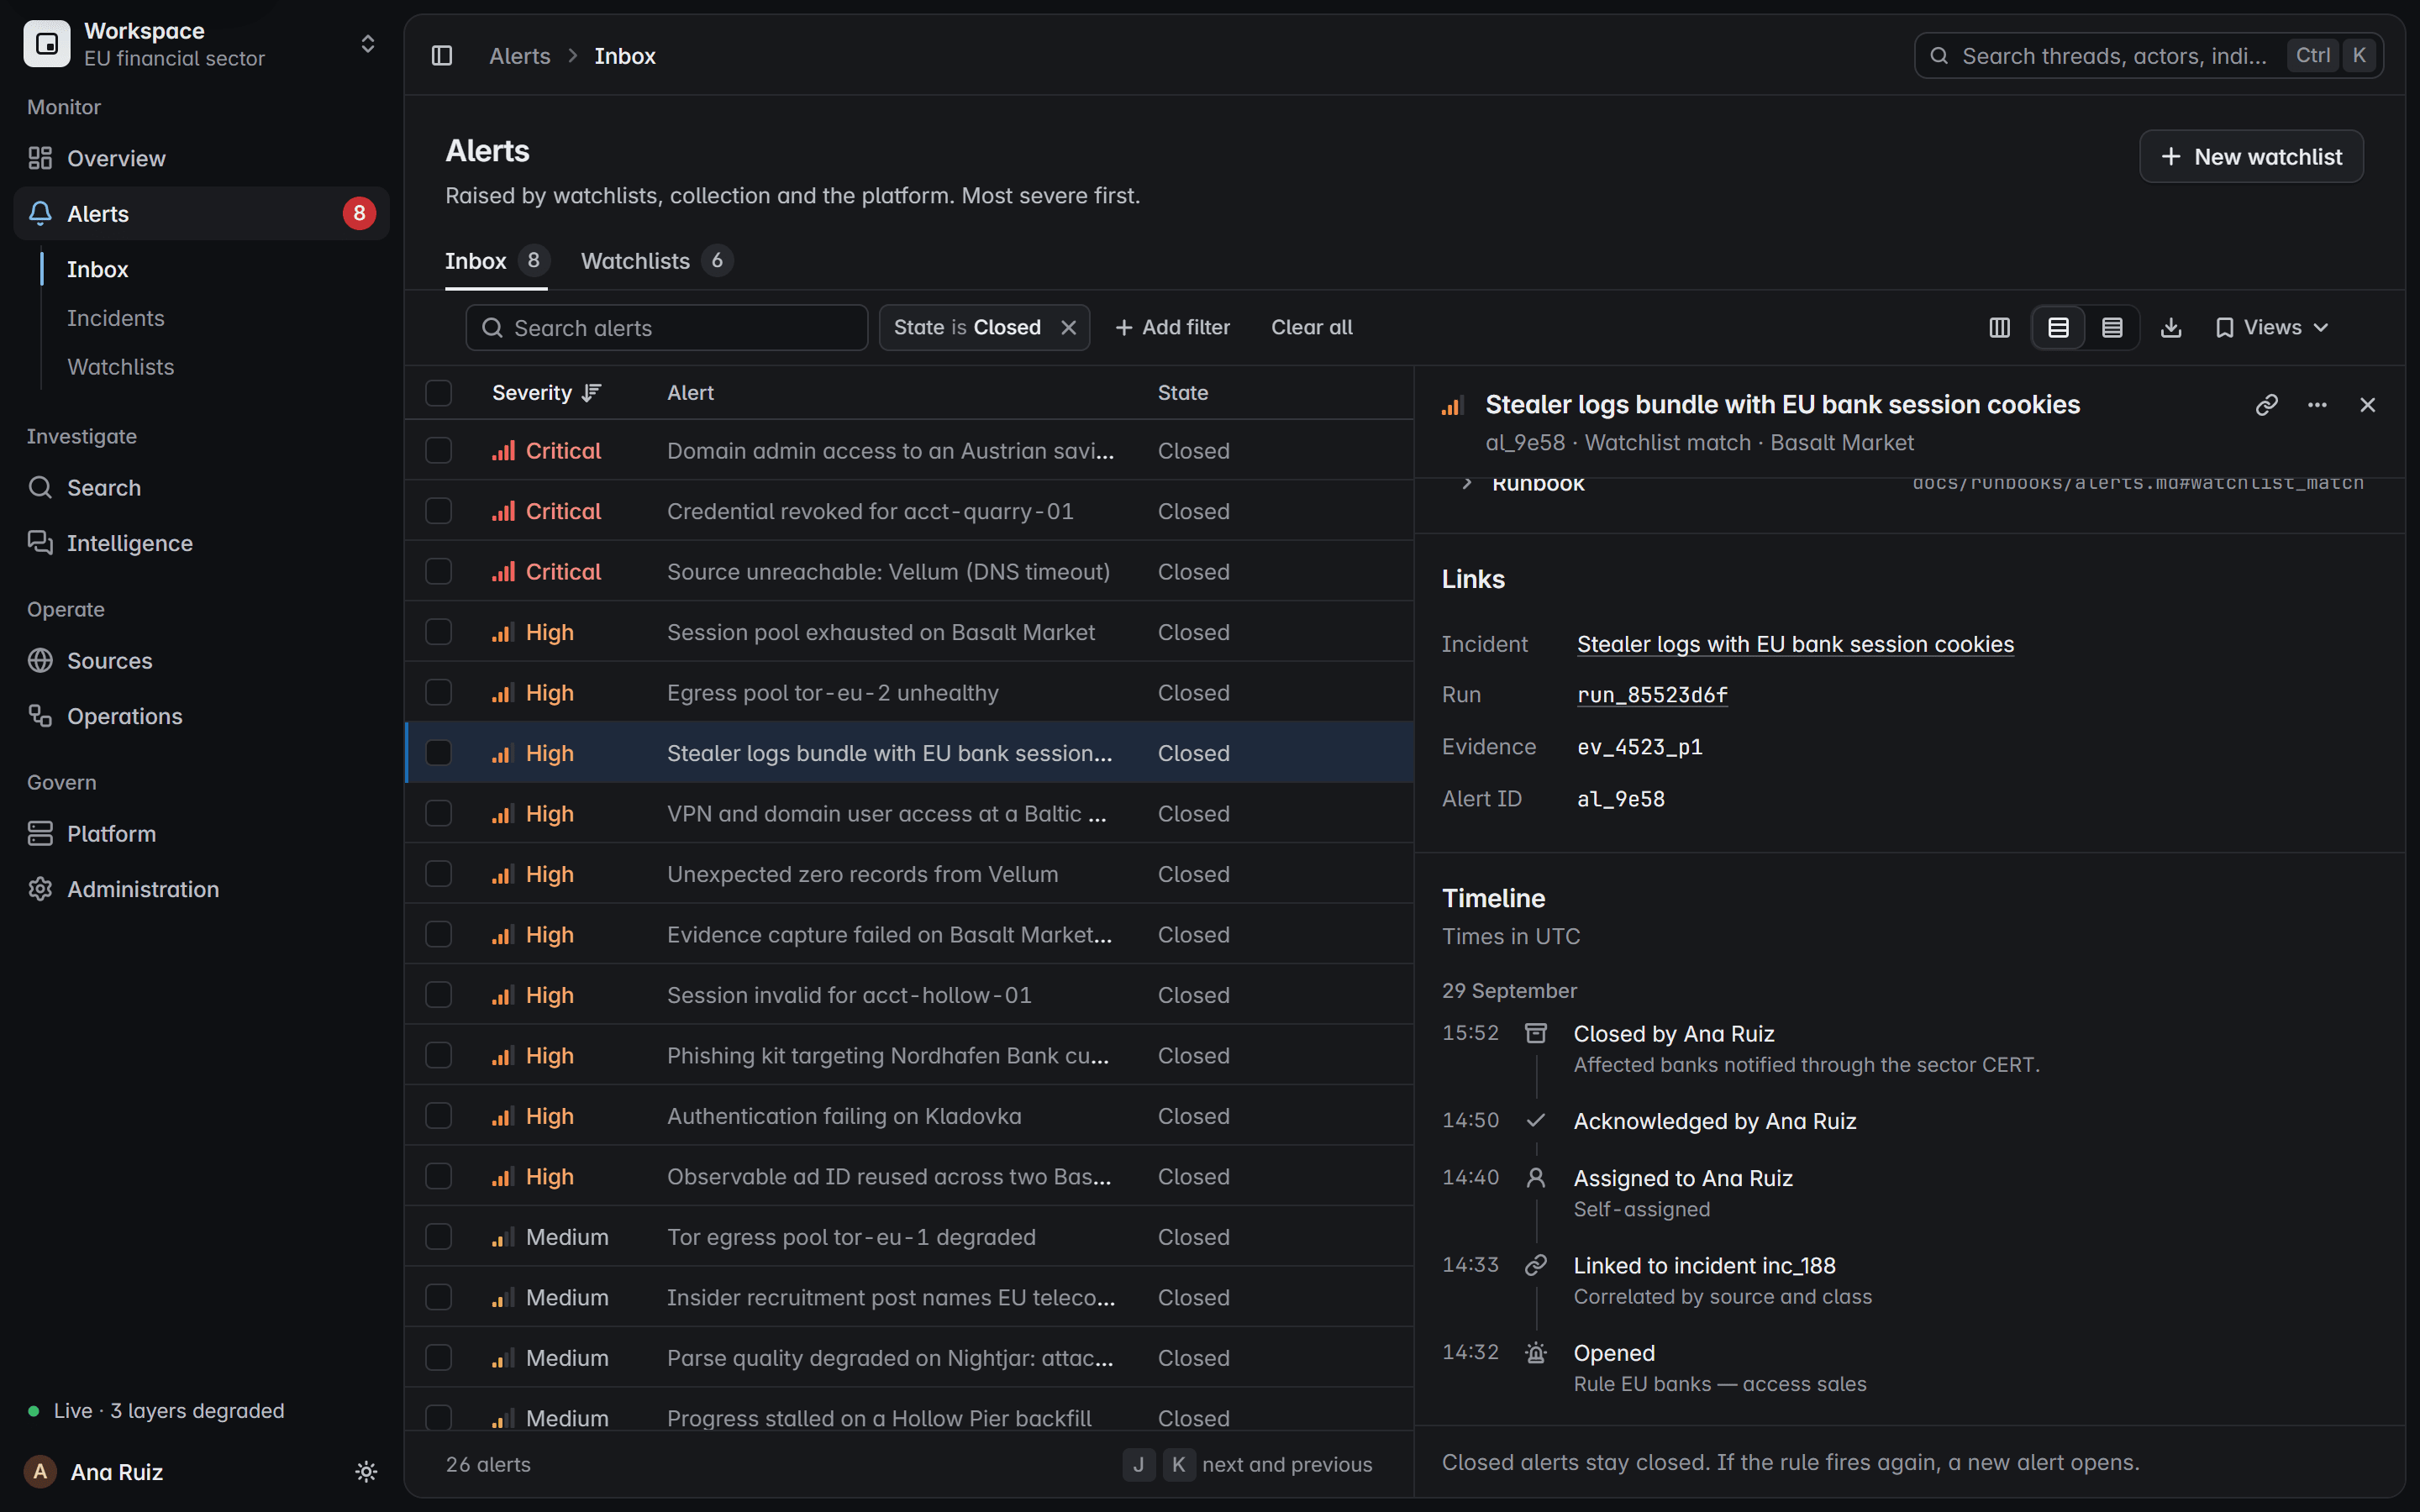This screenshot has width=2420, height=1512.
Task: Check the Domain admin access alert row
Action: coord(438,451)
